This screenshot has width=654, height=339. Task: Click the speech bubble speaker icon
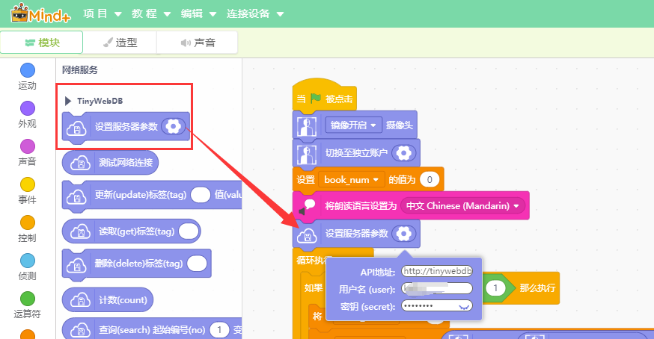click(x=308, y=207)
